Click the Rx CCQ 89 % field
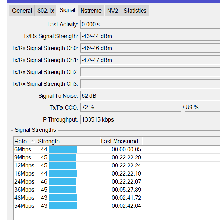This screenshot has height=220, width=220. (x=202, y=108)
